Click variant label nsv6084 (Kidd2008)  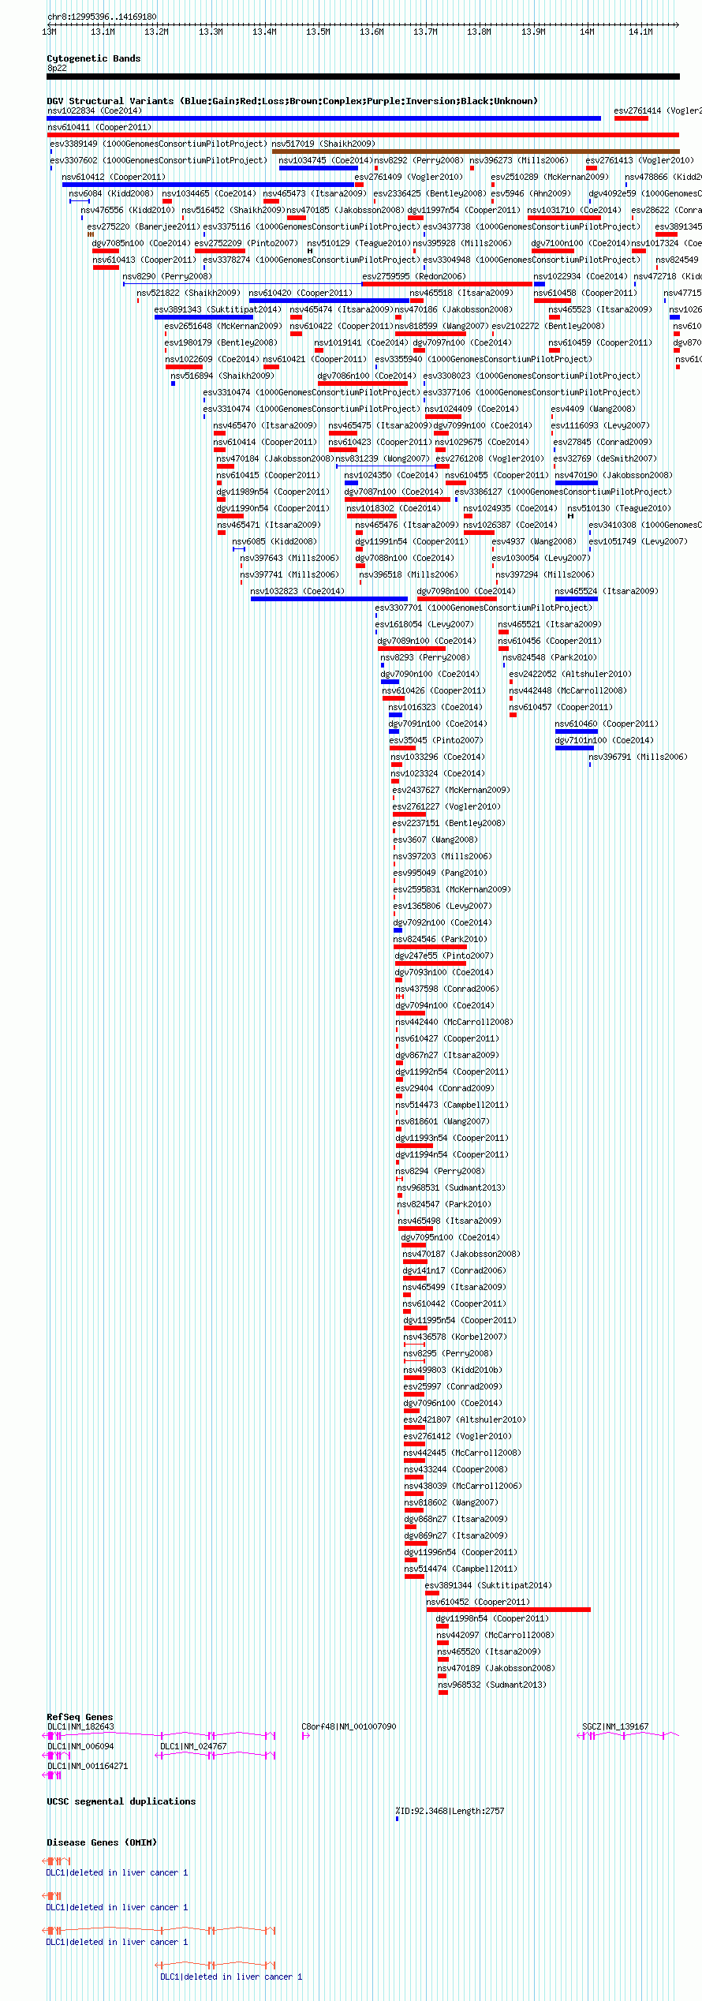[x=111, y=193]
